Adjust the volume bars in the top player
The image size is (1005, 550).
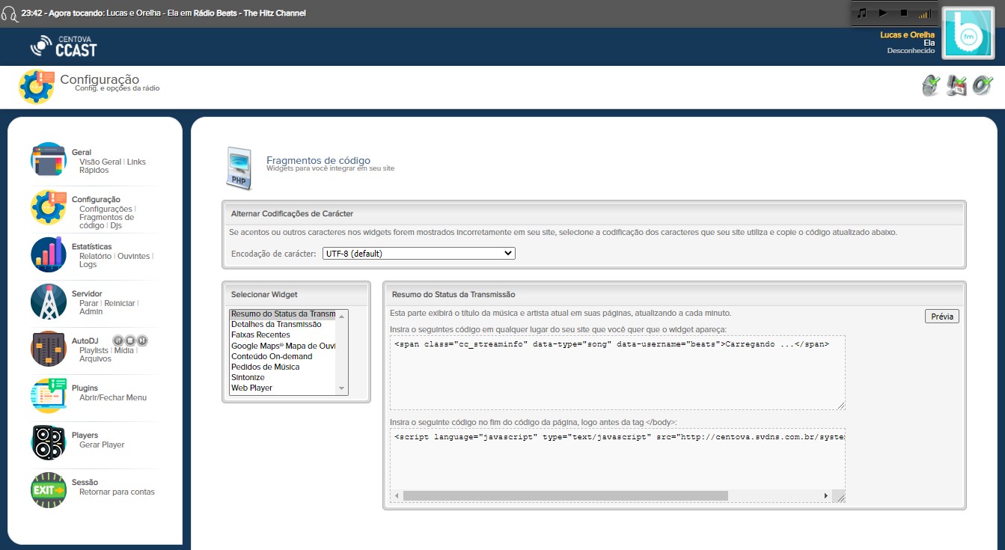[x=924, y=13]
